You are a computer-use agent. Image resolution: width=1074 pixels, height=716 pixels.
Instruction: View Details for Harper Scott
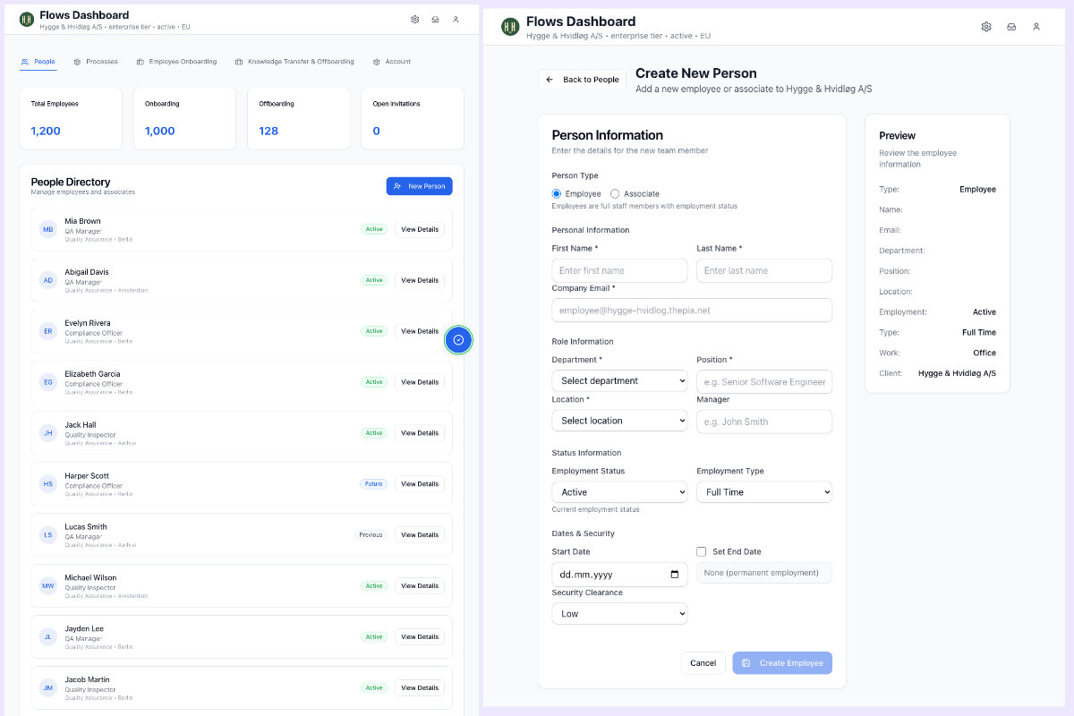tap(419, 484)
